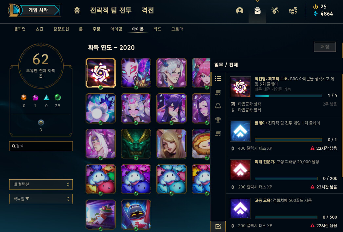This screenshot has height=232, width=343.
Task: Switch to the 챔피언 tab
Action: 20,29
